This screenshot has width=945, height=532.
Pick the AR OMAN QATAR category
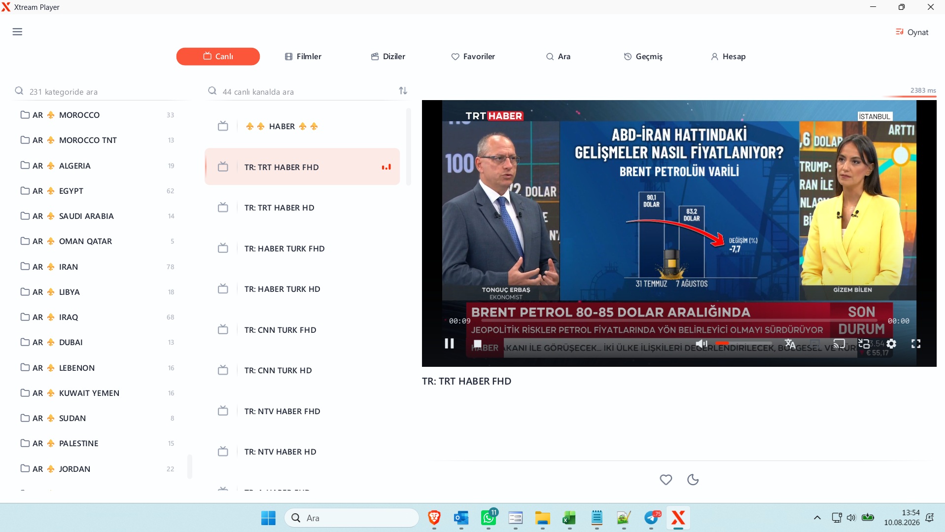tap(98, 241)
